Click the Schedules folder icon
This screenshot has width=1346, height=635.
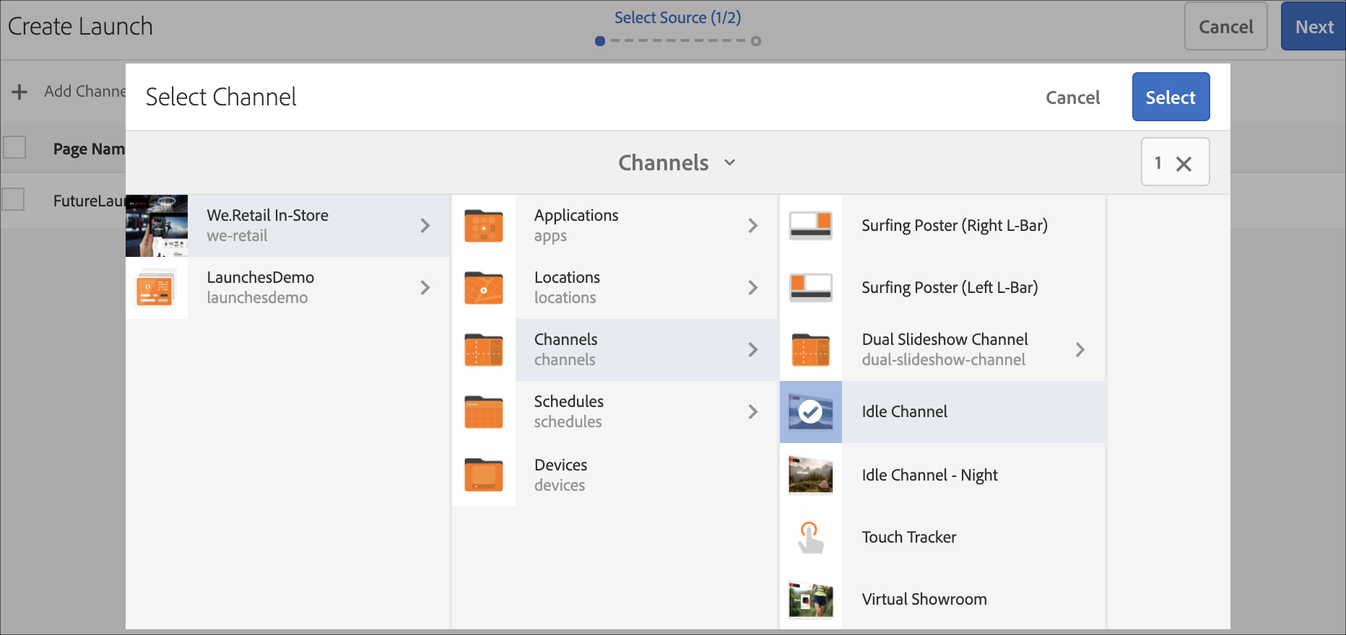pos(483,412)
